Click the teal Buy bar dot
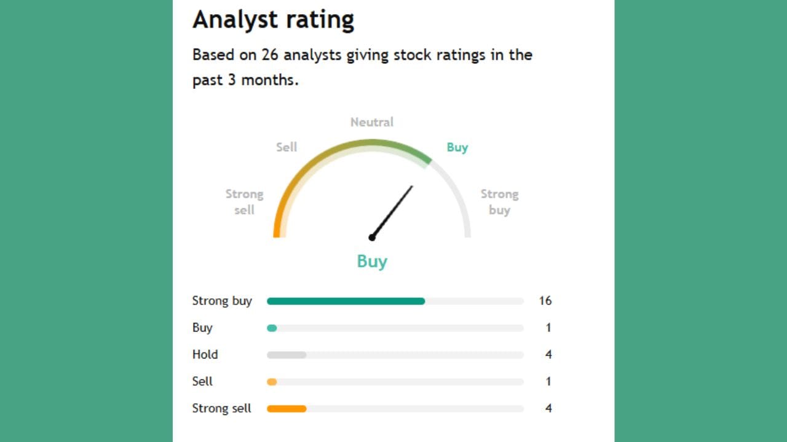Image resolution: width=787 pixels, height=442 pixels. tap(272, 328)
